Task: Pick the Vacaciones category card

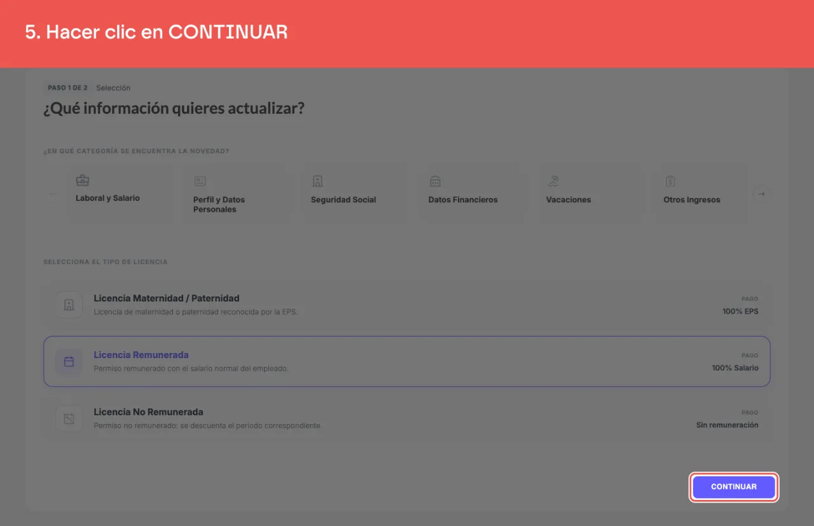Action: click(590, 193)
